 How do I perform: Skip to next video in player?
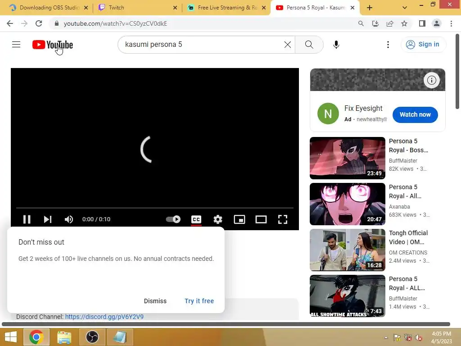[x=48, y=219]
